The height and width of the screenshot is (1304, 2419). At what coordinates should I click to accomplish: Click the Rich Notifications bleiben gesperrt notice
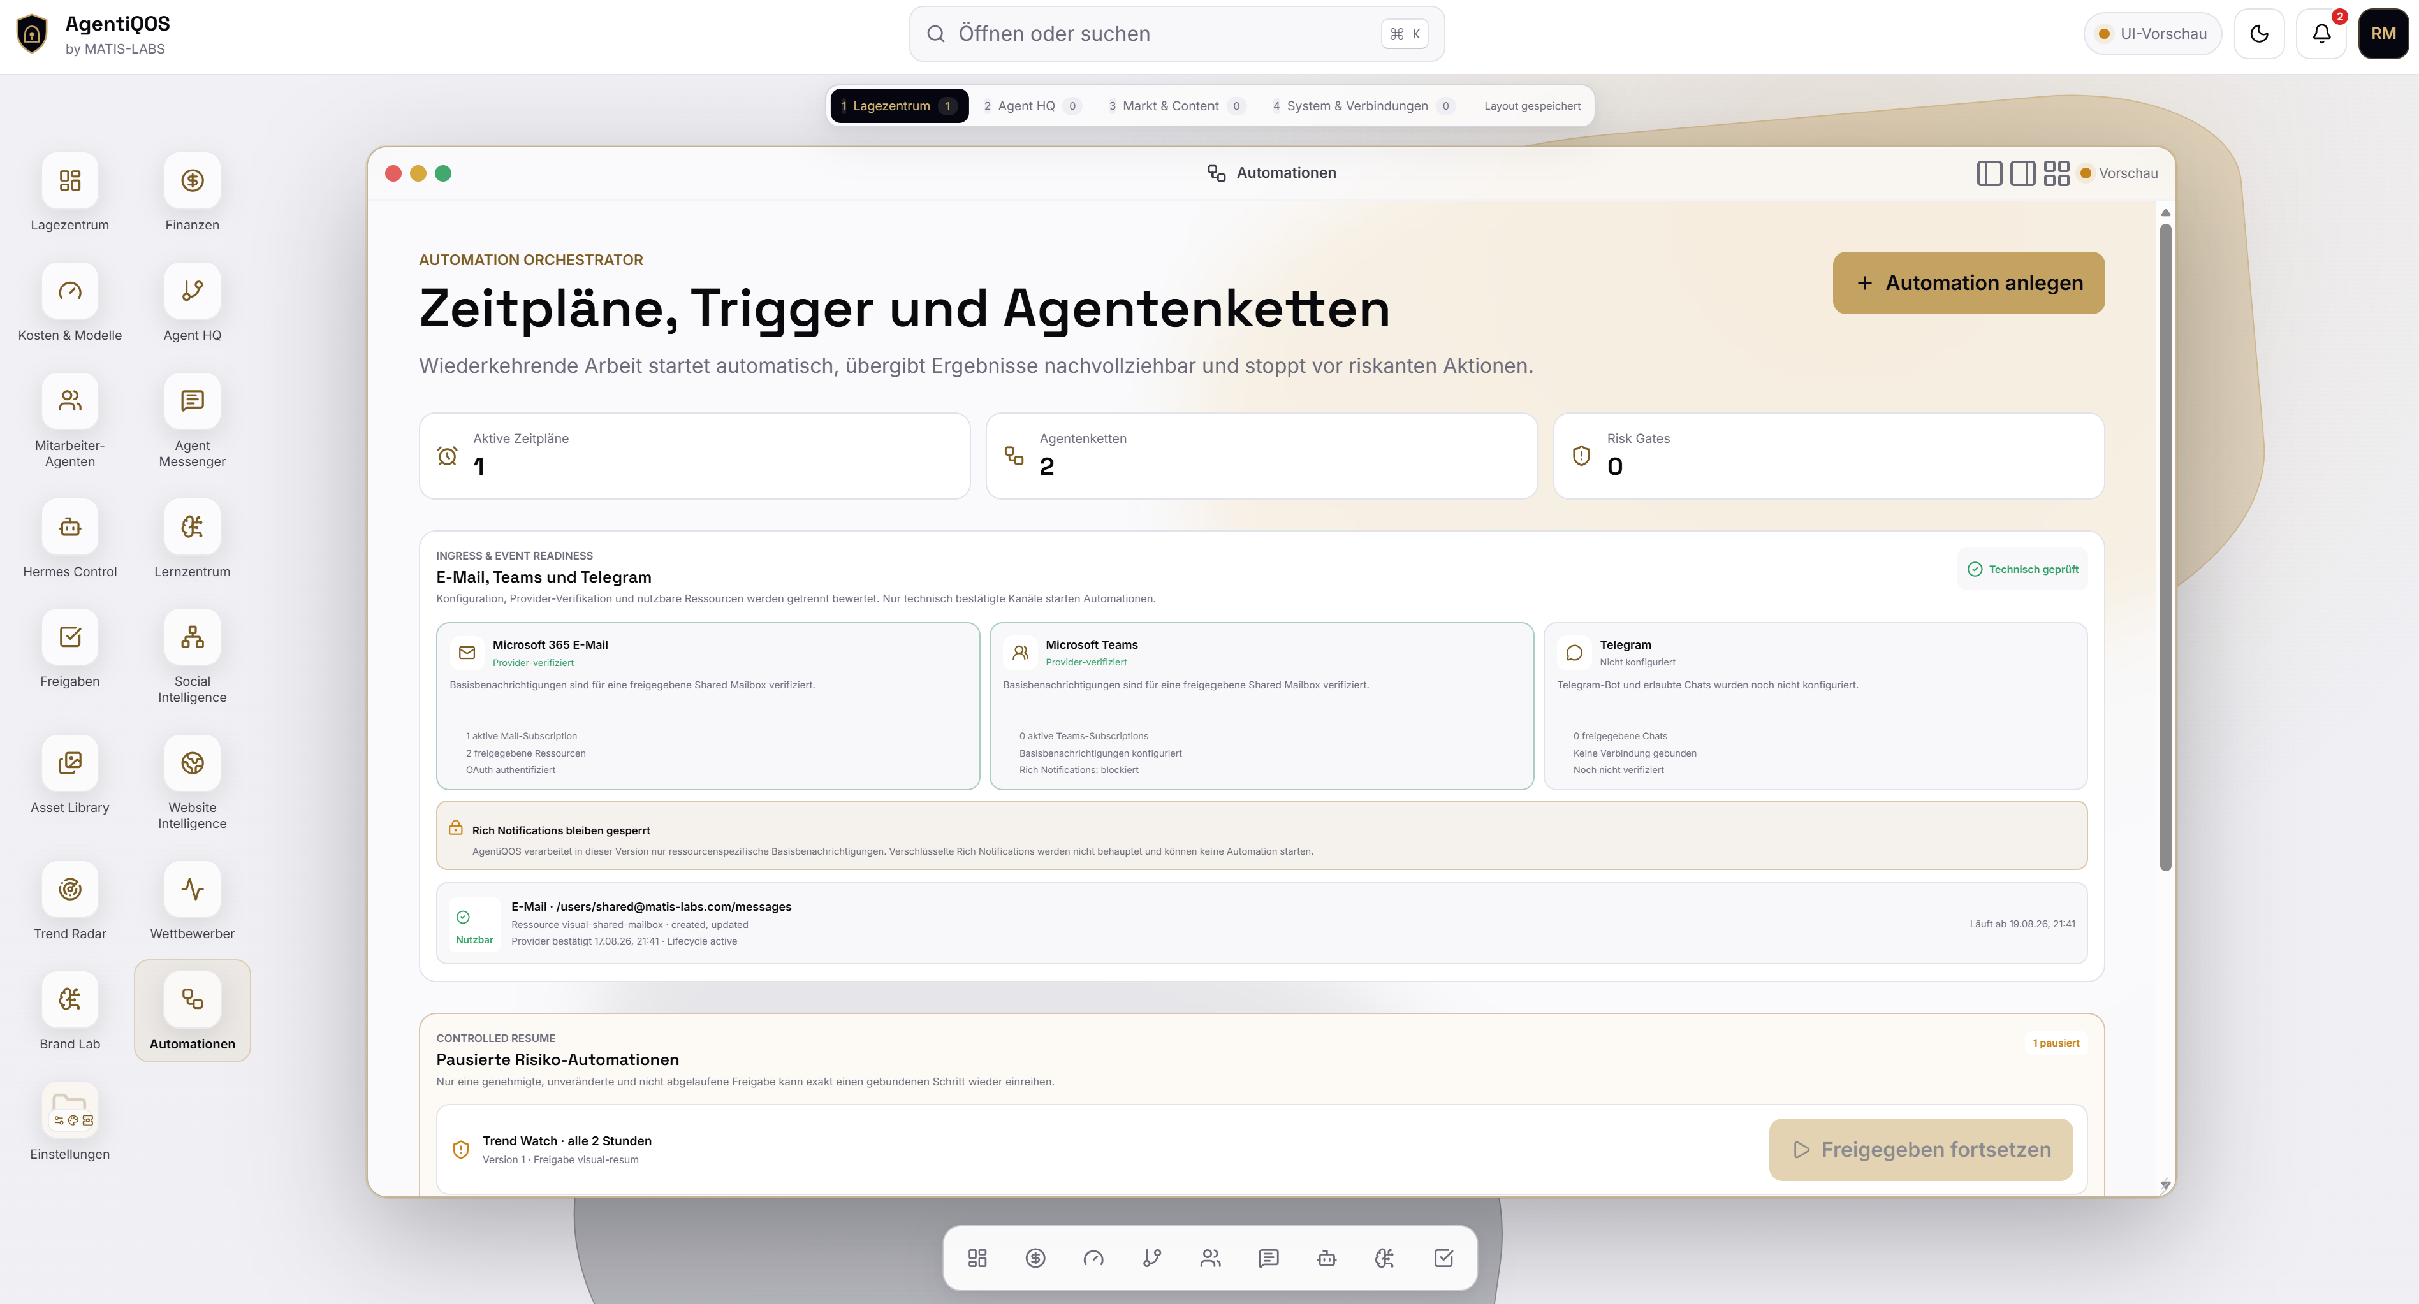tap(1261, 834)
